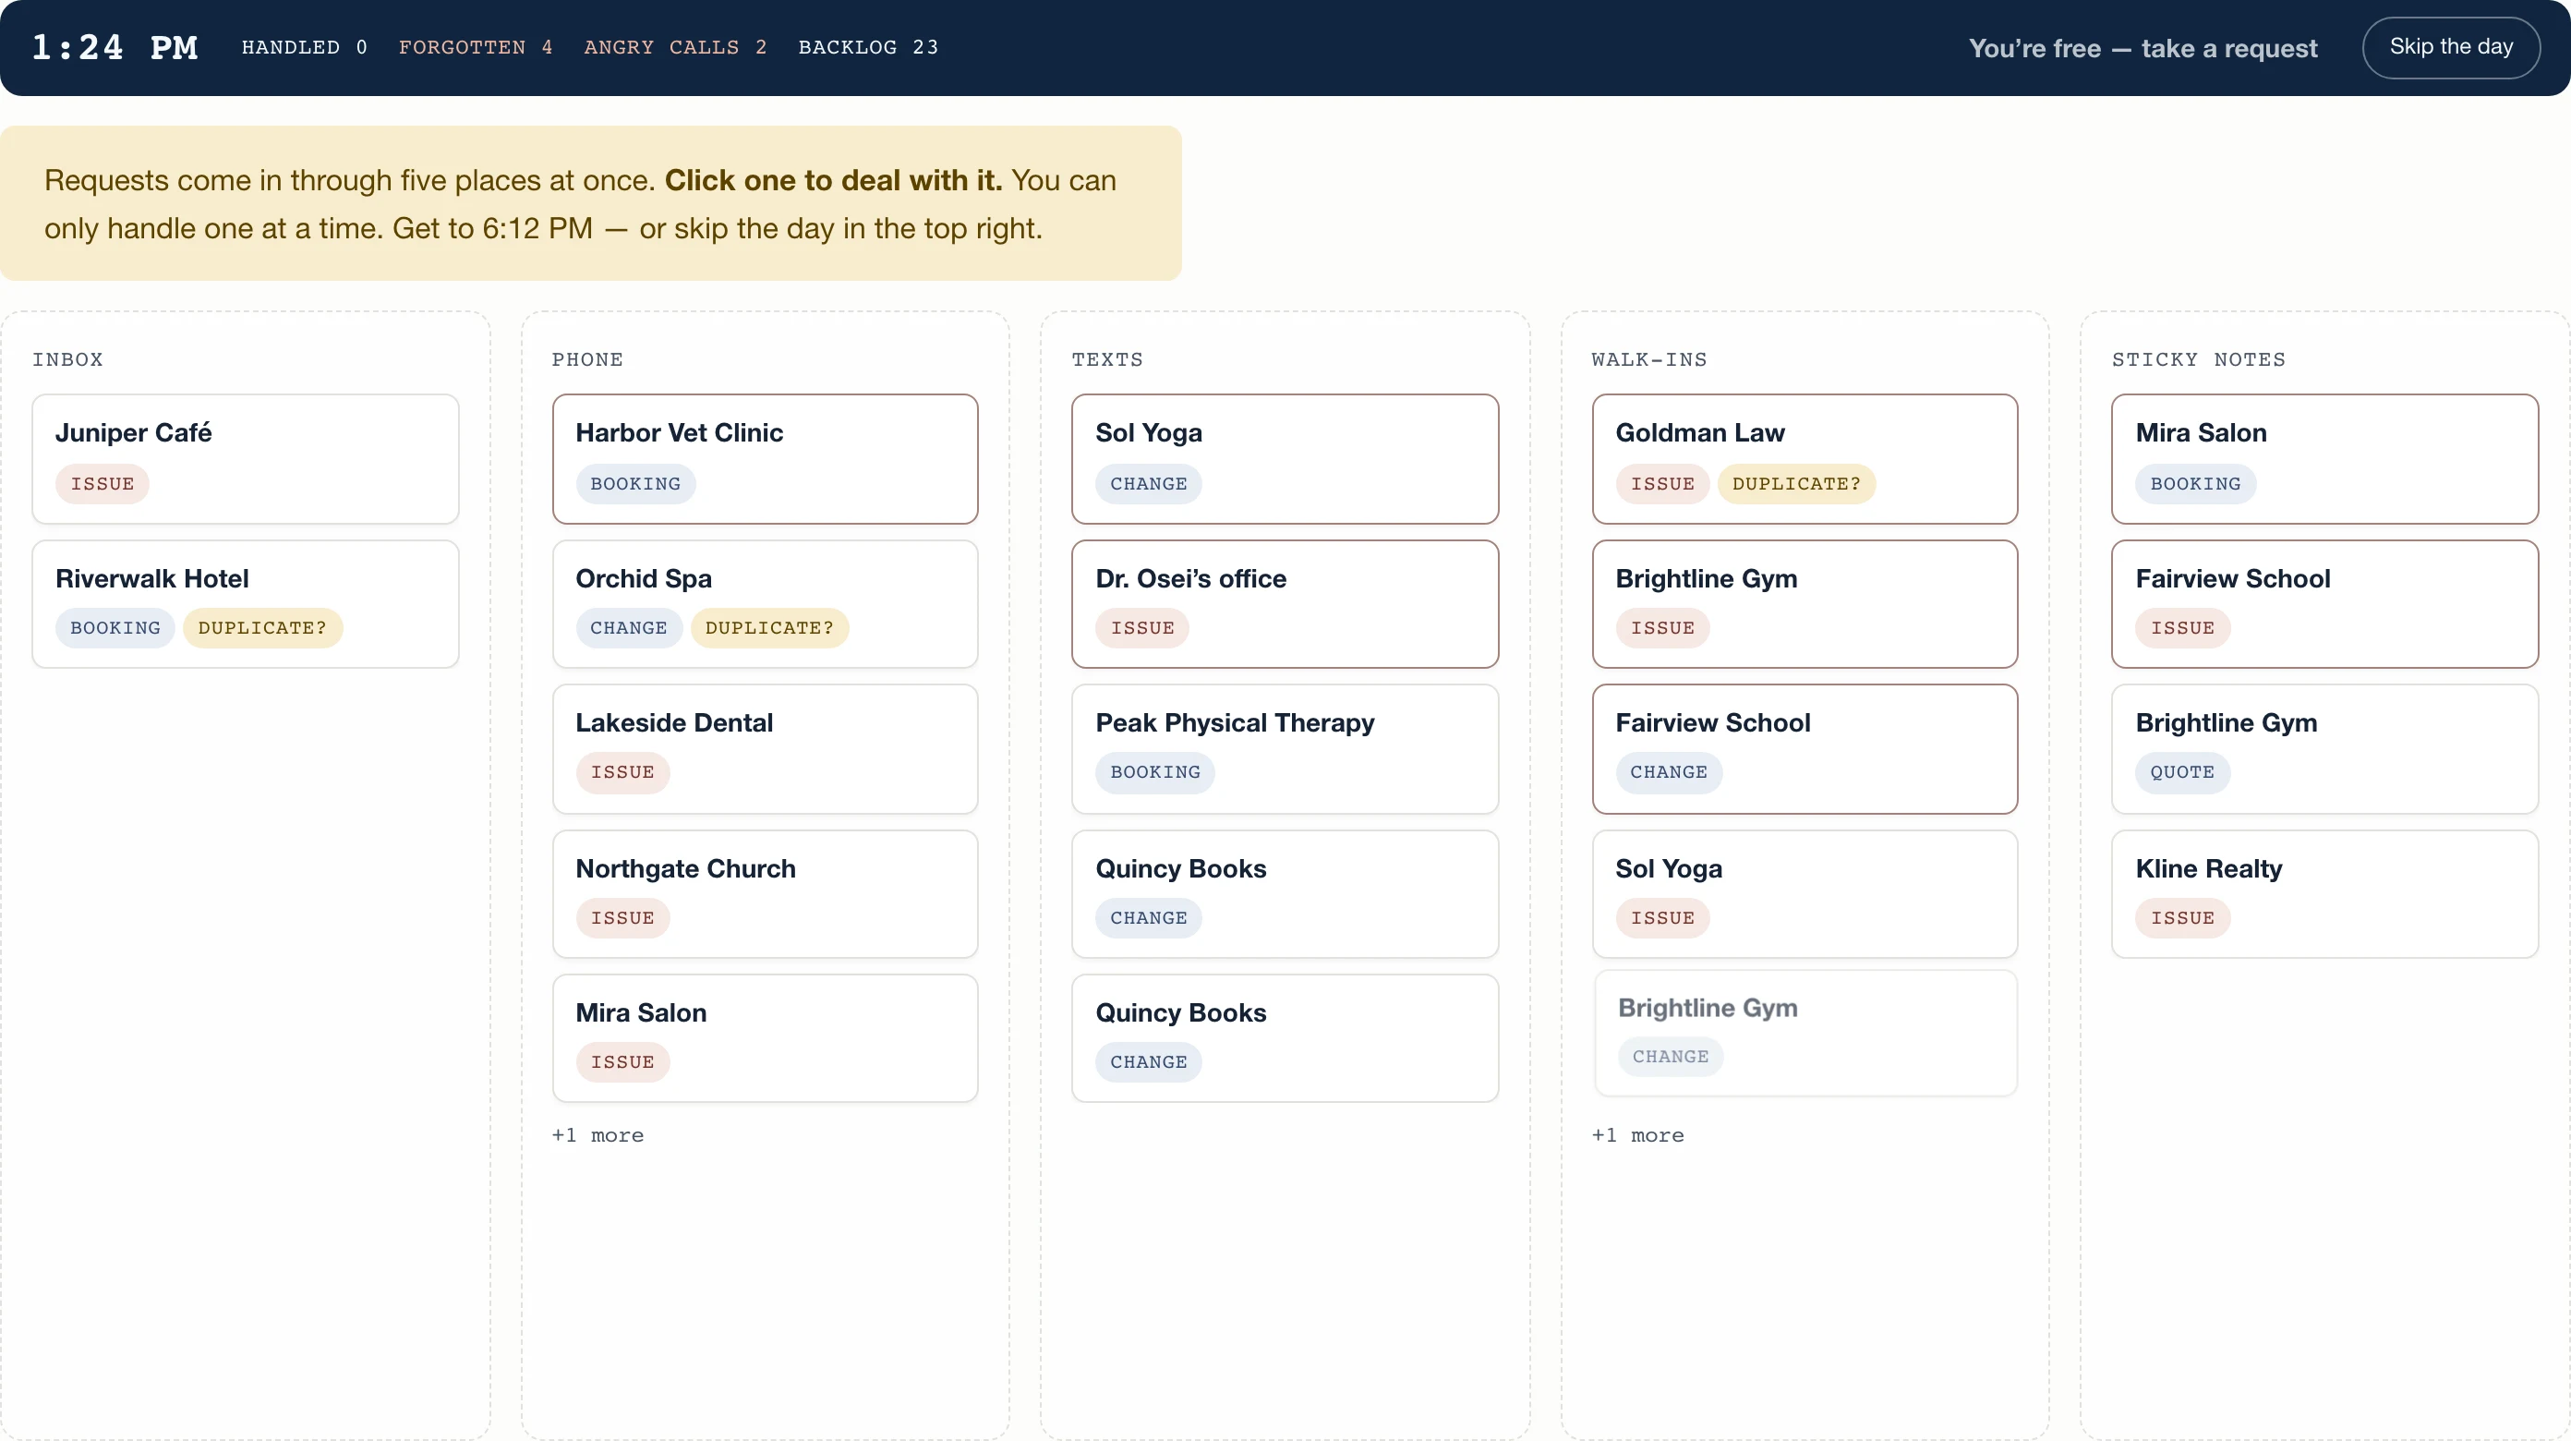Click the BOOKING tag on Harbor Vet Clinic
Image resolution: width=2571 pixels, height=1441 pixels.
coord(634,483)
